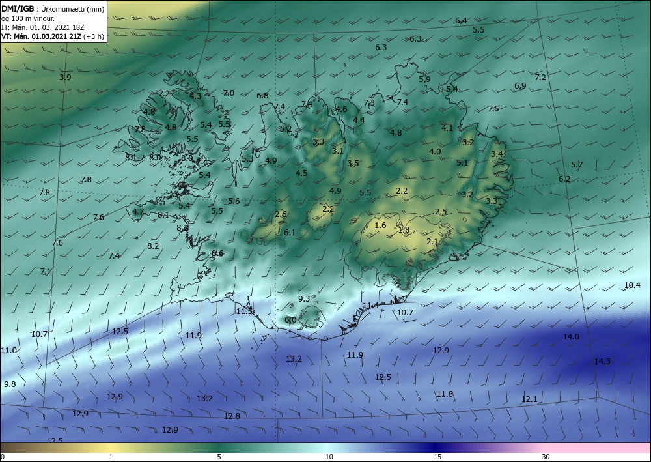Click the map value 5.9

click(424, 79)
